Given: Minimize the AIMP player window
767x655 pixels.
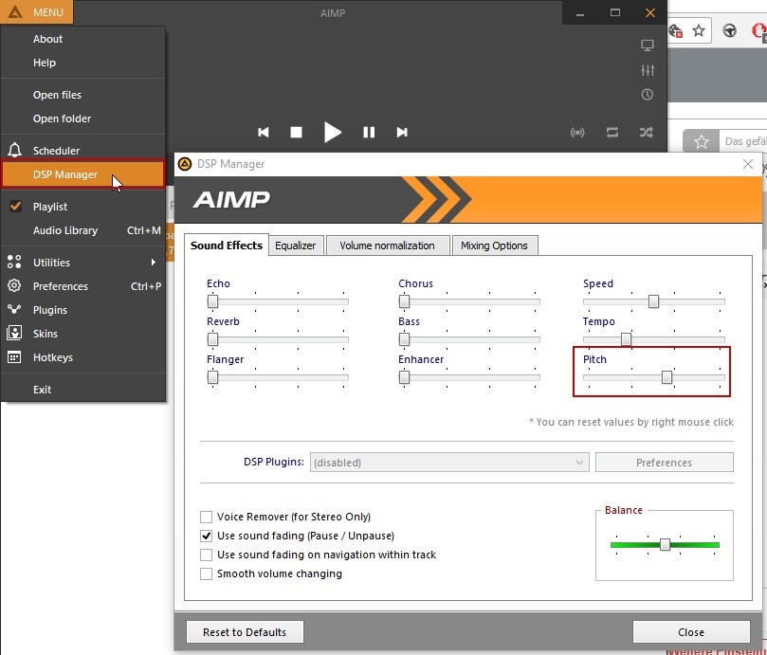Looking at the screenshot, I should pyautogui.click(x=580, y=12).
